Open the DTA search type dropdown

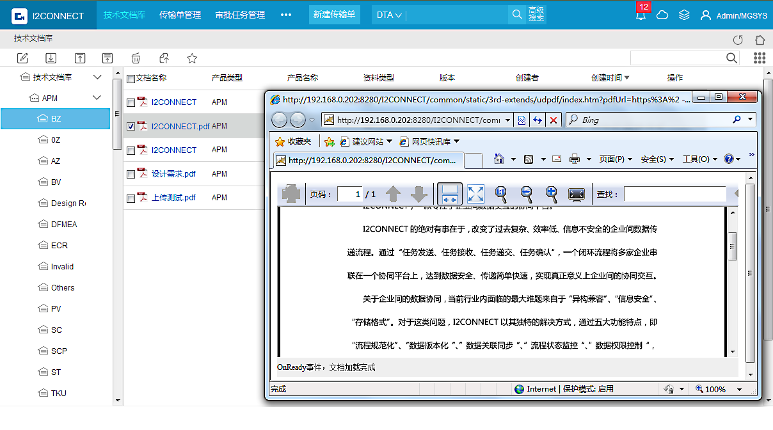click(x=389, y=15)
